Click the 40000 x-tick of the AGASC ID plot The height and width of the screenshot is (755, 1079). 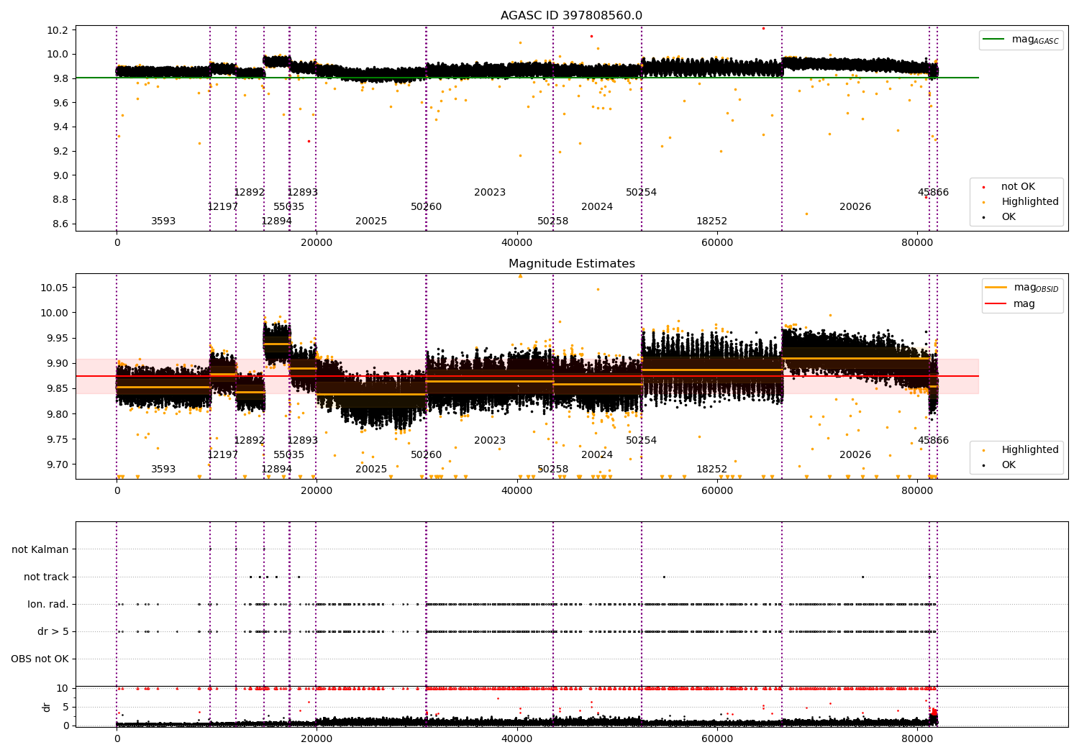coord(516,242)
